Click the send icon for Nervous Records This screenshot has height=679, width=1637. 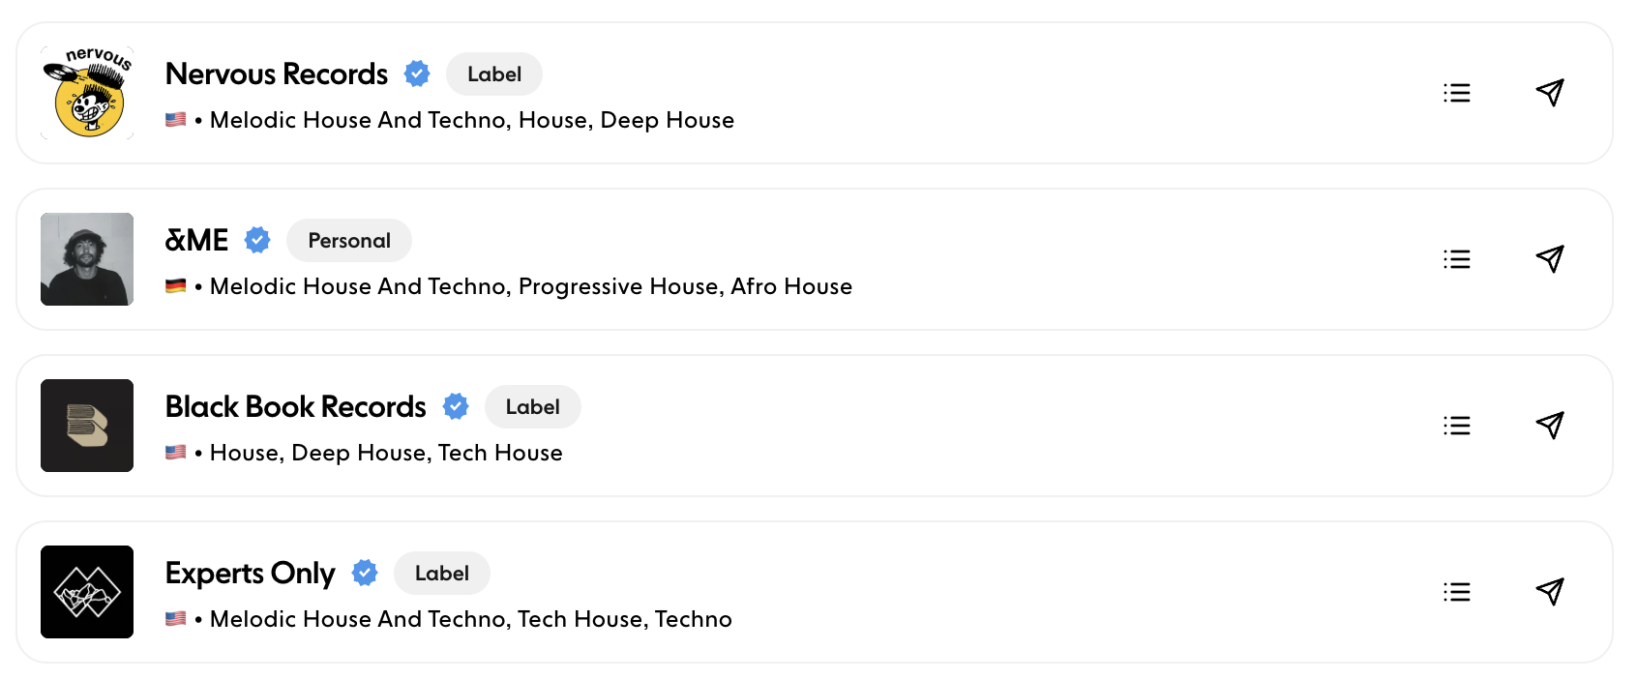pos(1550,93)
